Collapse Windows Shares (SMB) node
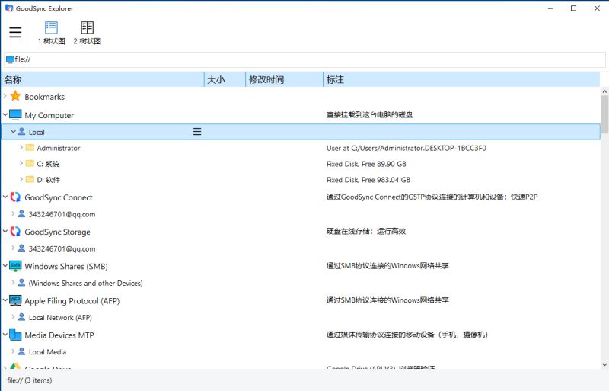609x391 pixels. 5,266
